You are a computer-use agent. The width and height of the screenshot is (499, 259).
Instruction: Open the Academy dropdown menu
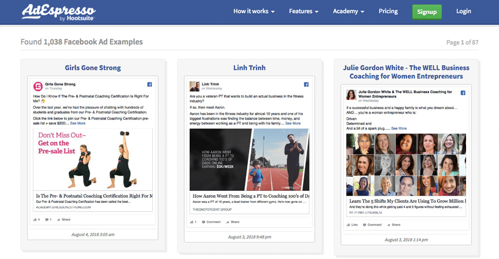[x=348, y=11]
